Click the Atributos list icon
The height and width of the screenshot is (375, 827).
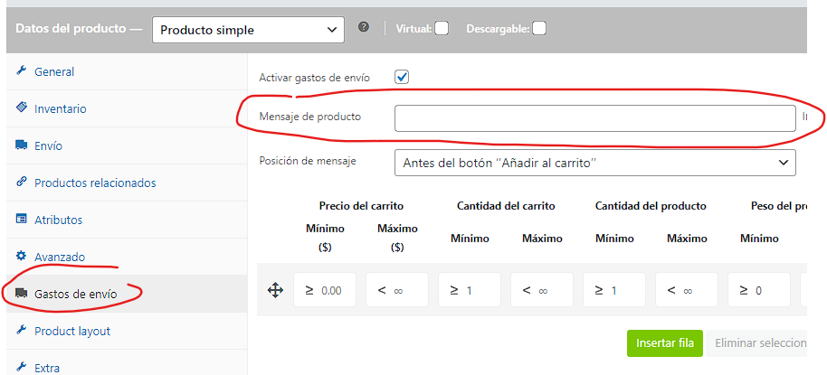point(21,220)
